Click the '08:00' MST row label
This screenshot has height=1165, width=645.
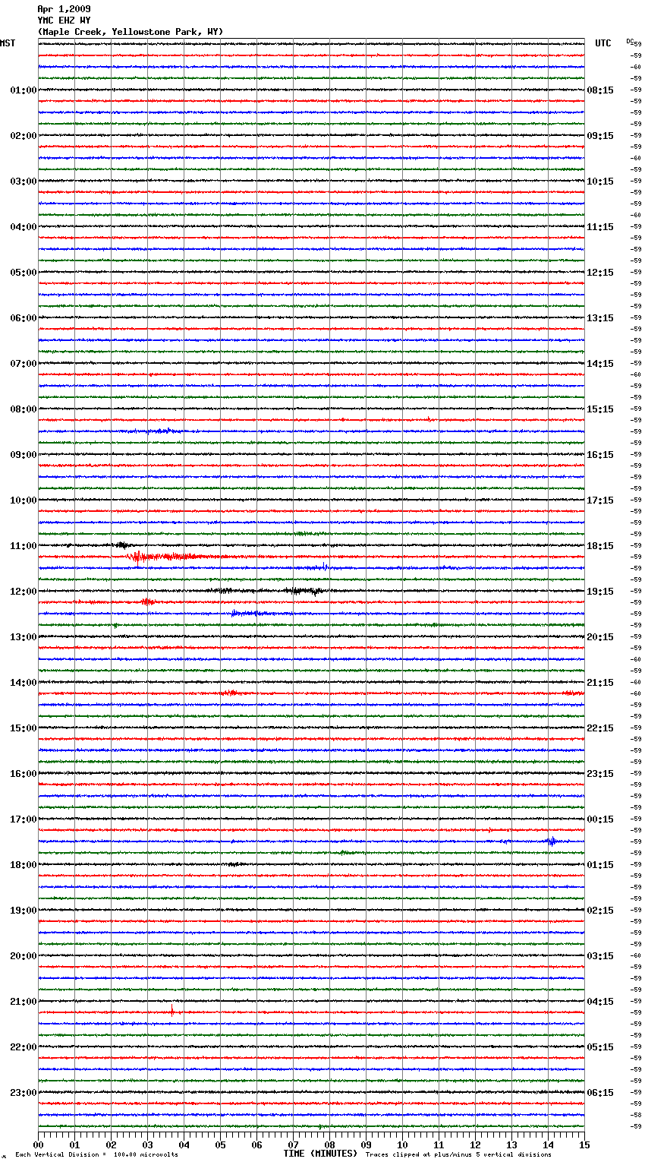point(24,409)
